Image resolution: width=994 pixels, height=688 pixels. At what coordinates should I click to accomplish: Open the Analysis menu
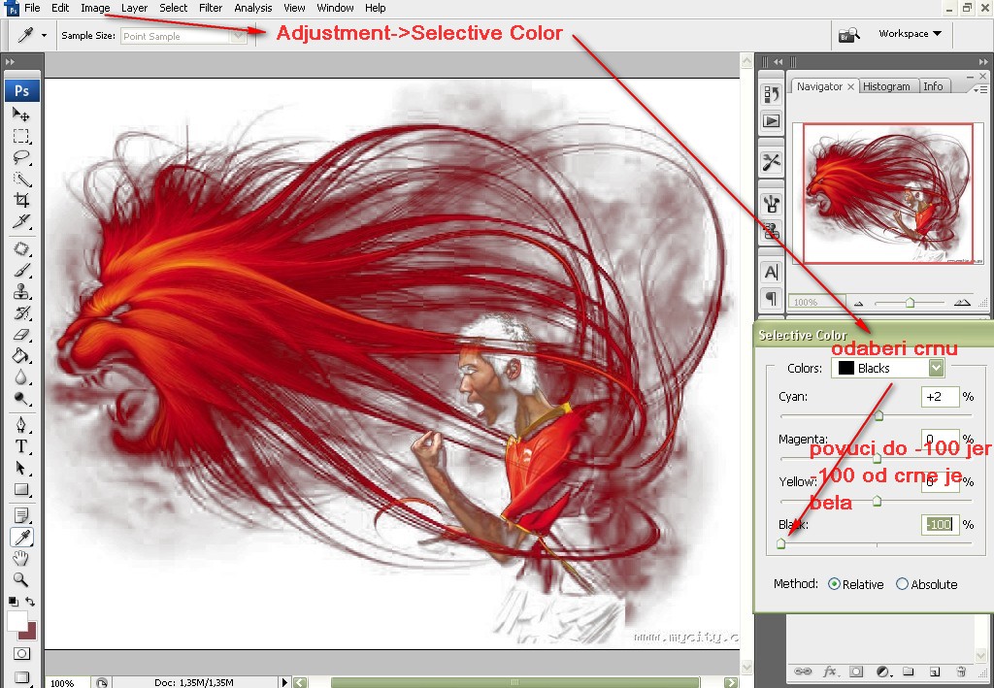pos(253,8)
